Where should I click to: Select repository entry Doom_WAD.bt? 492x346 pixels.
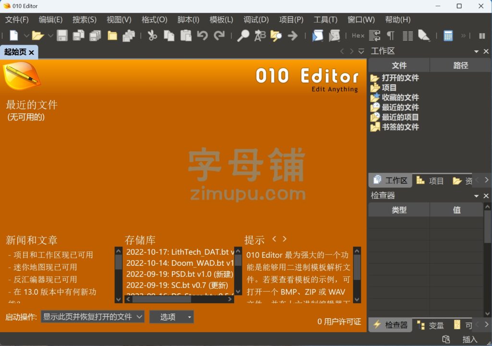pyautogui.click(x=180, y=263)
